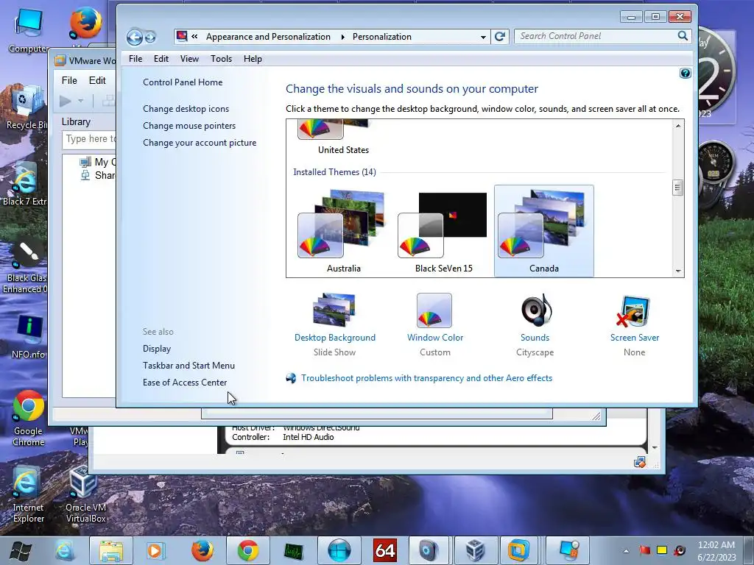Open Windows Media Player from taskbar
Viewport: 754px width, 565px height.
tap(155, 550)
